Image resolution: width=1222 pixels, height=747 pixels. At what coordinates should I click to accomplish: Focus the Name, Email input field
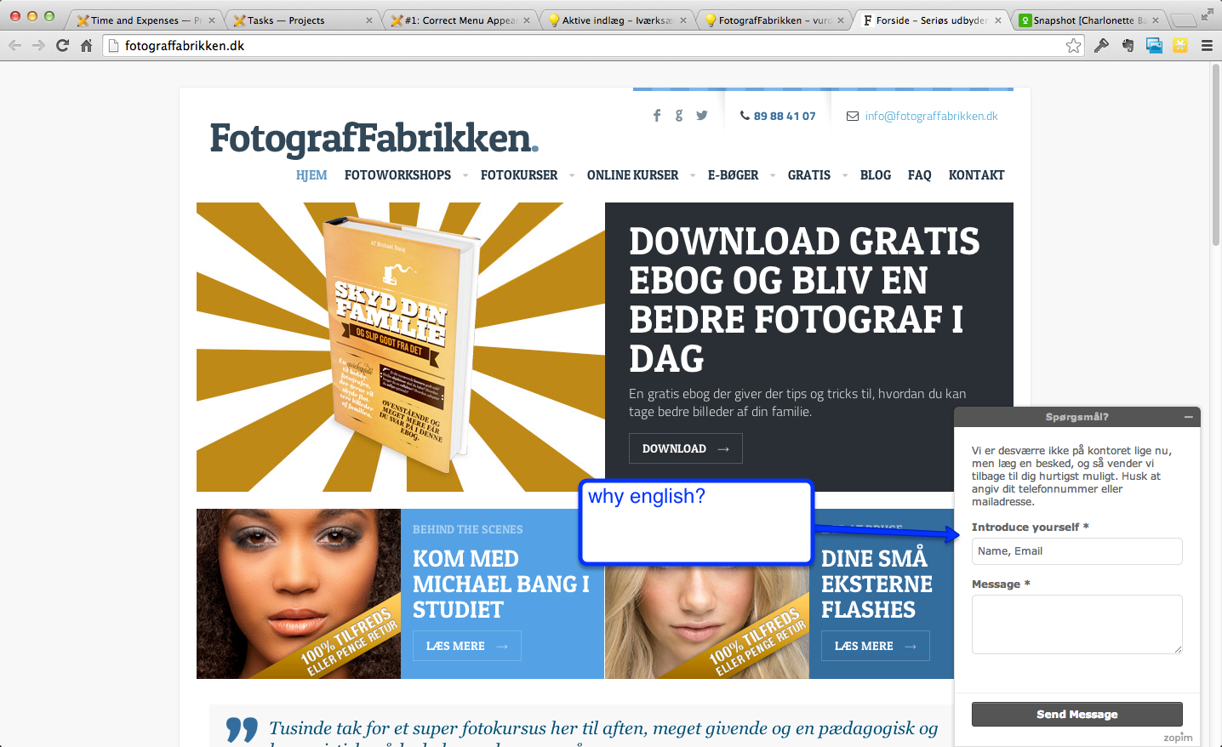(x=1077, y=551)
